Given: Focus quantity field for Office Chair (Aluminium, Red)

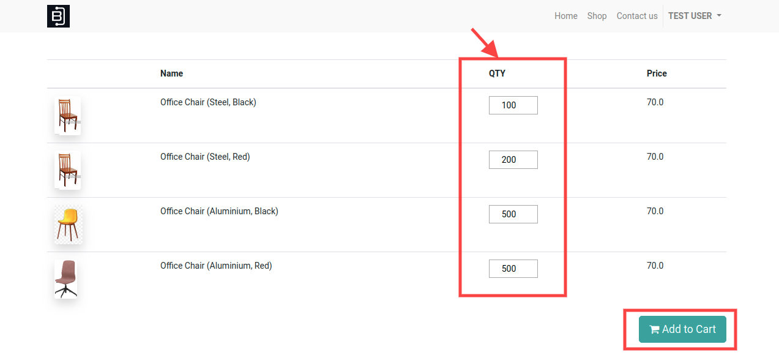Looking at the screenshot, I should pos(513,269).
